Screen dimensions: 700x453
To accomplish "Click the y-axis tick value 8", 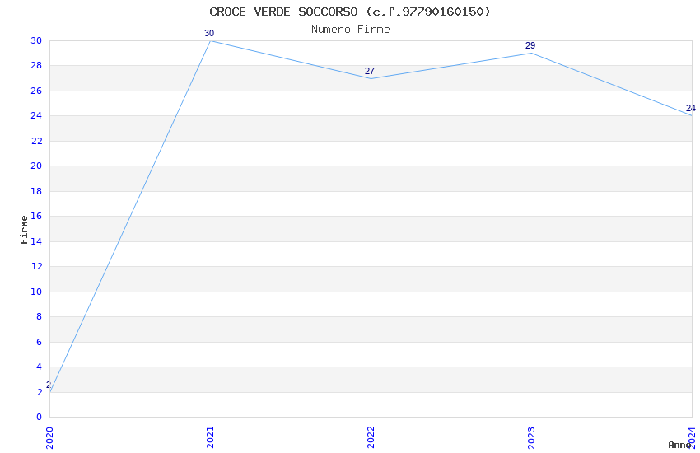I will [x=40, y=316].
